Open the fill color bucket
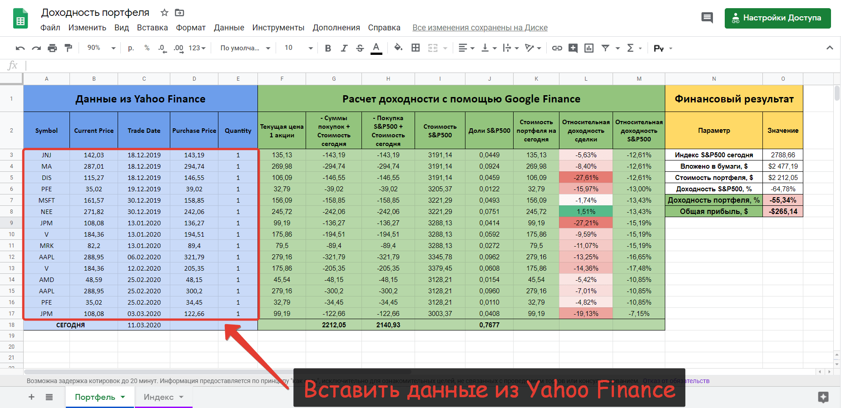 pos(398,48)
